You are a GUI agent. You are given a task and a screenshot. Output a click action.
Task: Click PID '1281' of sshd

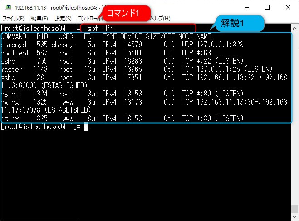(40, 78)
